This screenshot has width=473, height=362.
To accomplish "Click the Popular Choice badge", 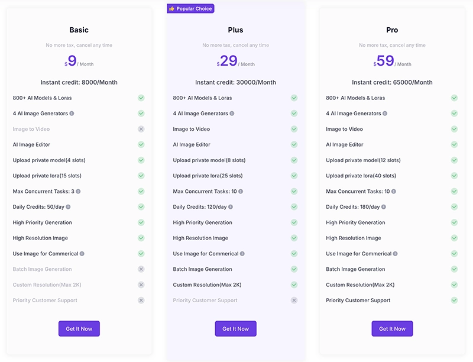I will click(190, 9).
